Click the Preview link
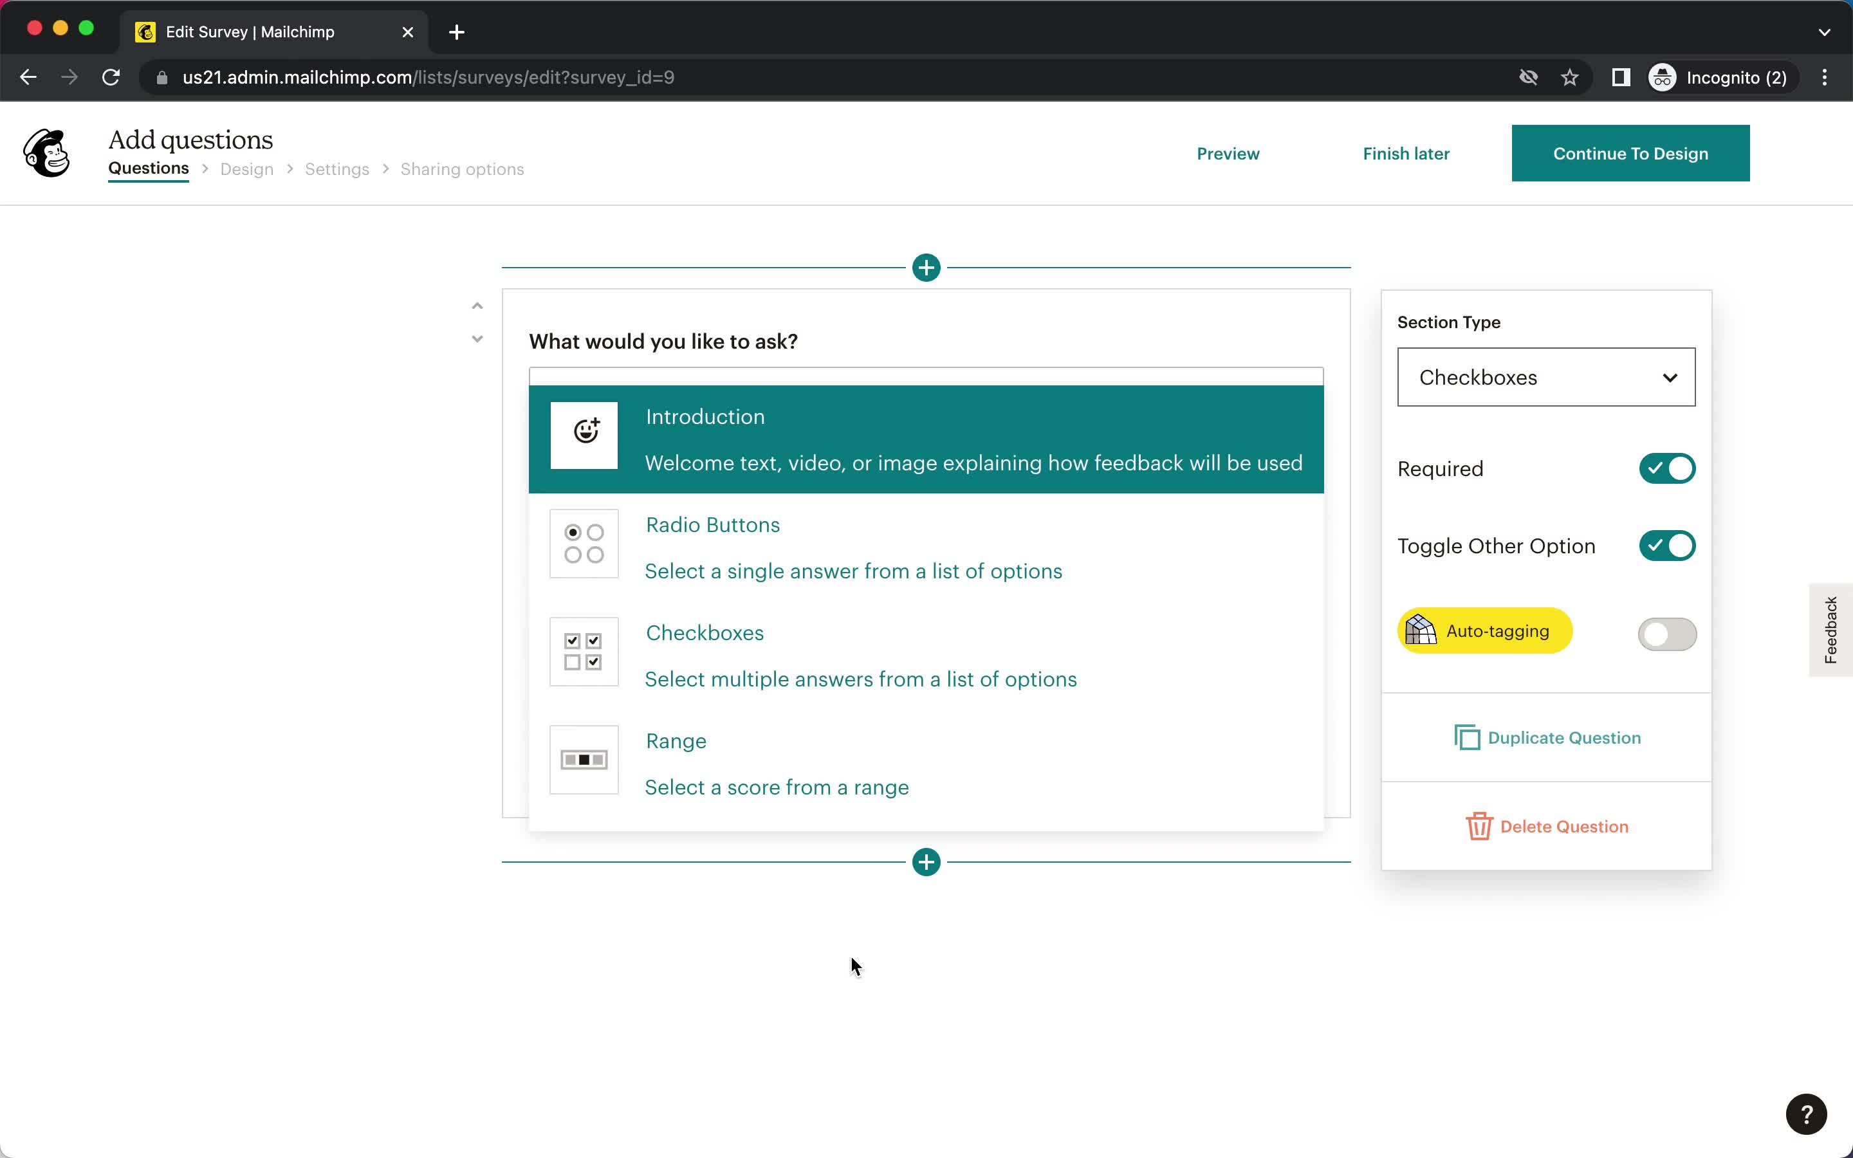 pyautogui.click(x=1228, y=153)
